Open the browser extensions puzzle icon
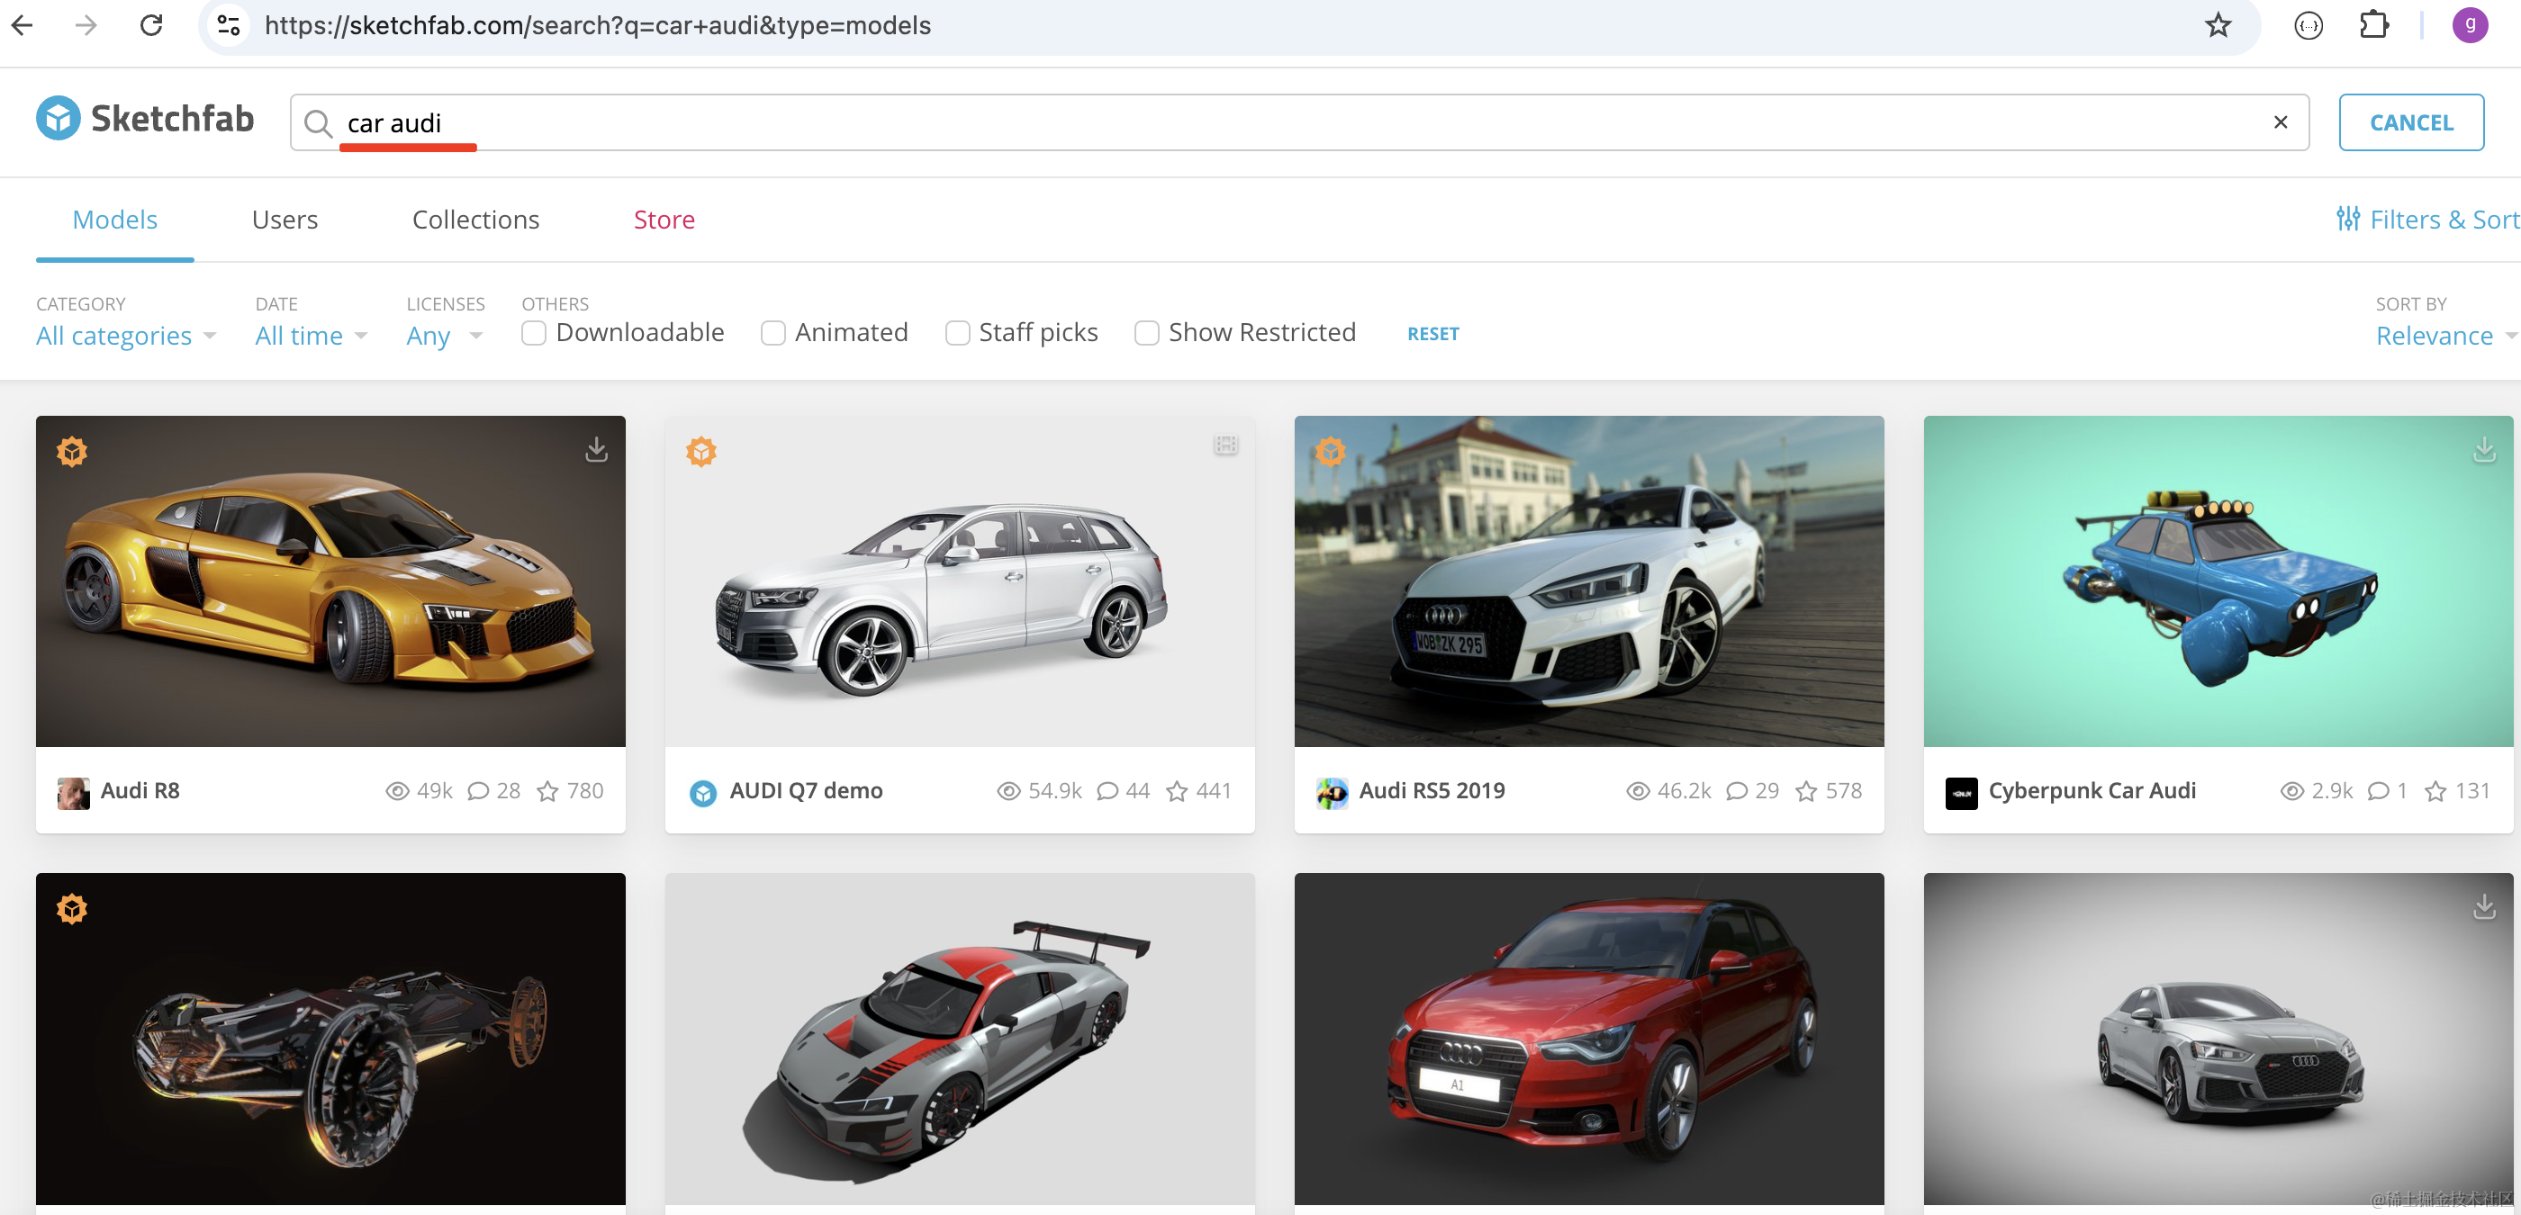2521x1215 pixels. [2374, 25]
